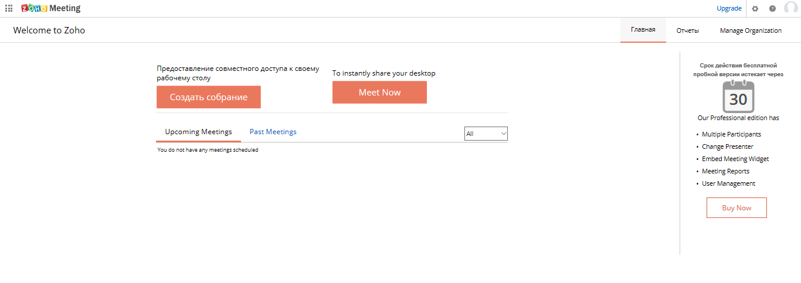
Task: Show the Past Meetings tab
Action: pyautogui.click(x=273, y=132)
